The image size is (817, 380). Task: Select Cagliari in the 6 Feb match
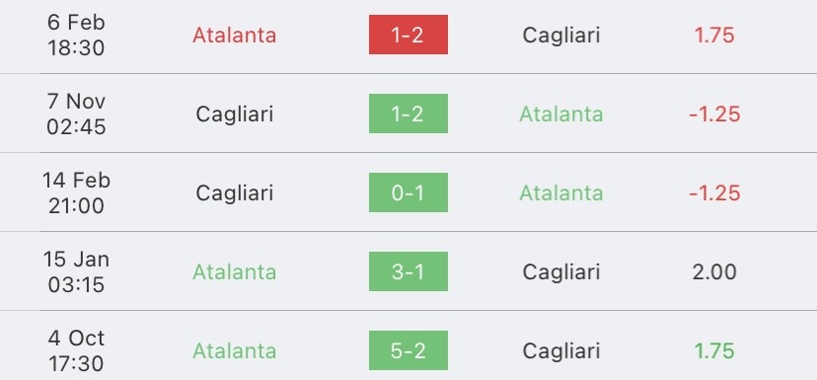click(561, 35)
